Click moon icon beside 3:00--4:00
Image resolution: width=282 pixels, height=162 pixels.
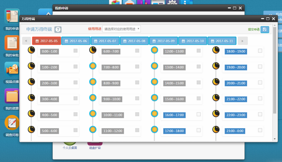tap(31, 98)
